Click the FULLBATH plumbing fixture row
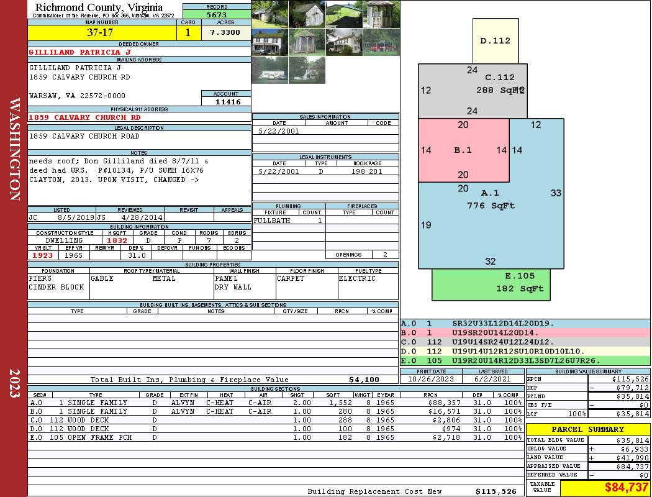 click(x=289, y=221)
